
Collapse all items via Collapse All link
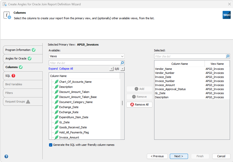[66, 69]
